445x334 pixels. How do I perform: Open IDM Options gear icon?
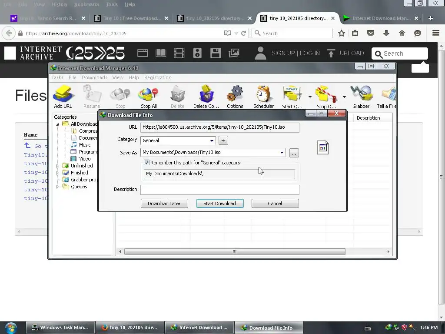pos(235,97)
